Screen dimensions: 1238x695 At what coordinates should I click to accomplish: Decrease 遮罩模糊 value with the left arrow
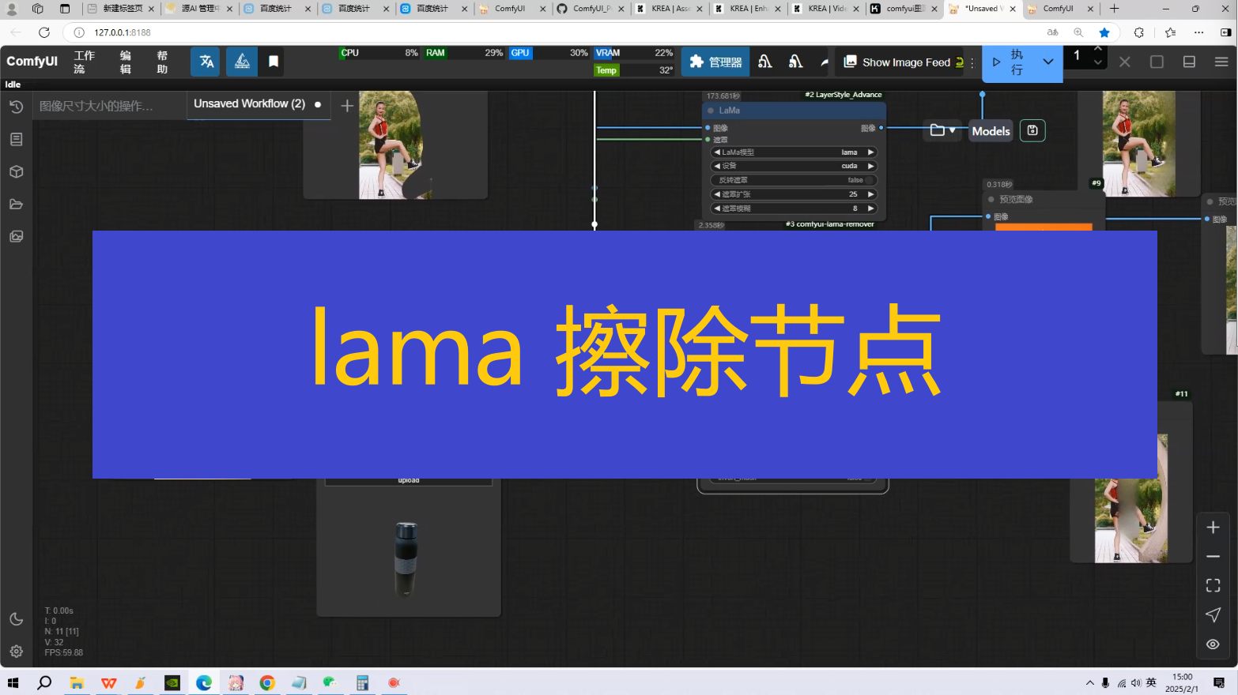click(717, 208)
